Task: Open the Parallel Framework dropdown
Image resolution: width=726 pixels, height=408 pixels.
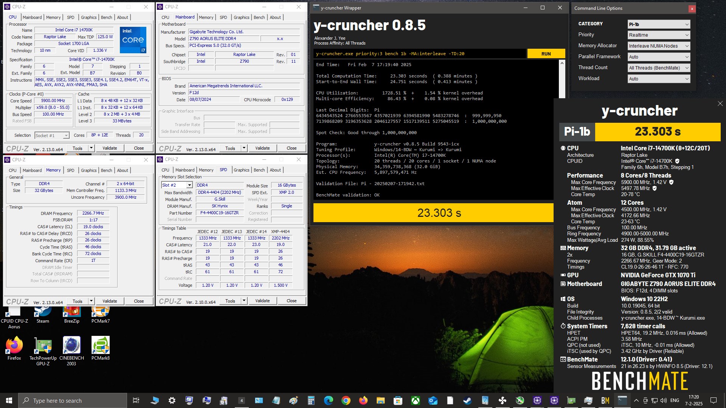Action: point(659,57)
